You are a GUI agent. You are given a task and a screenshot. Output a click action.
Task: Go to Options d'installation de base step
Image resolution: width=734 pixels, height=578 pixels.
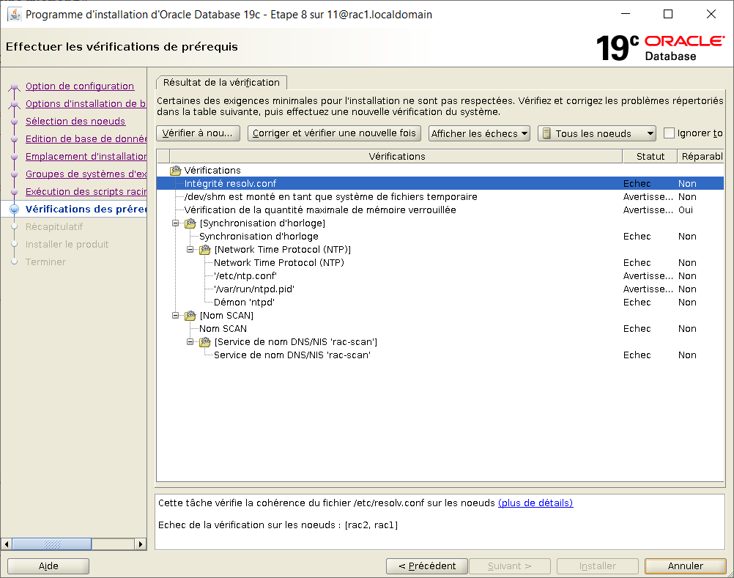86,104
